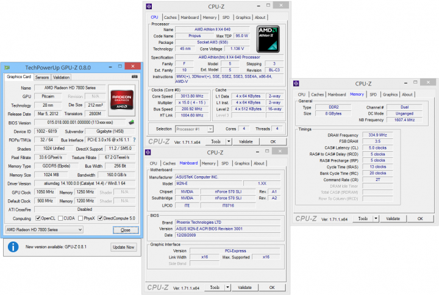Click the GPU Name field AMD Radeon HD 7800 Series

(70, 88)
